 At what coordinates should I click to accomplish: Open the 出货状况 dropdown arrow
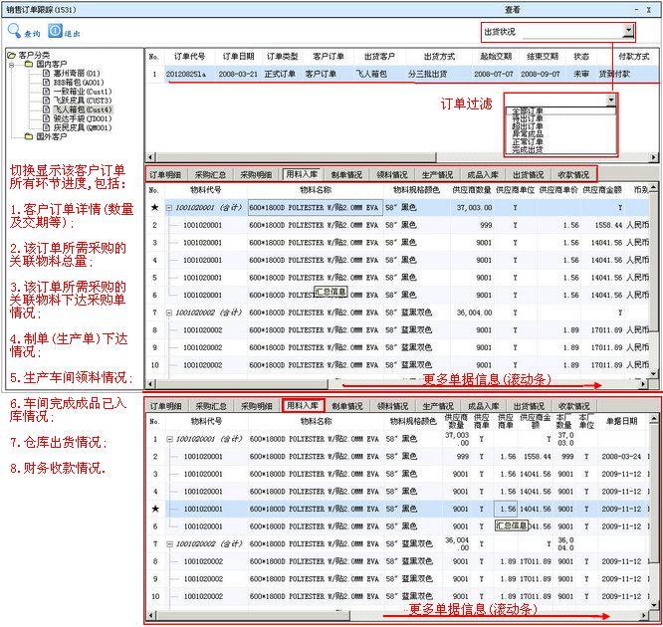(629, 31)
